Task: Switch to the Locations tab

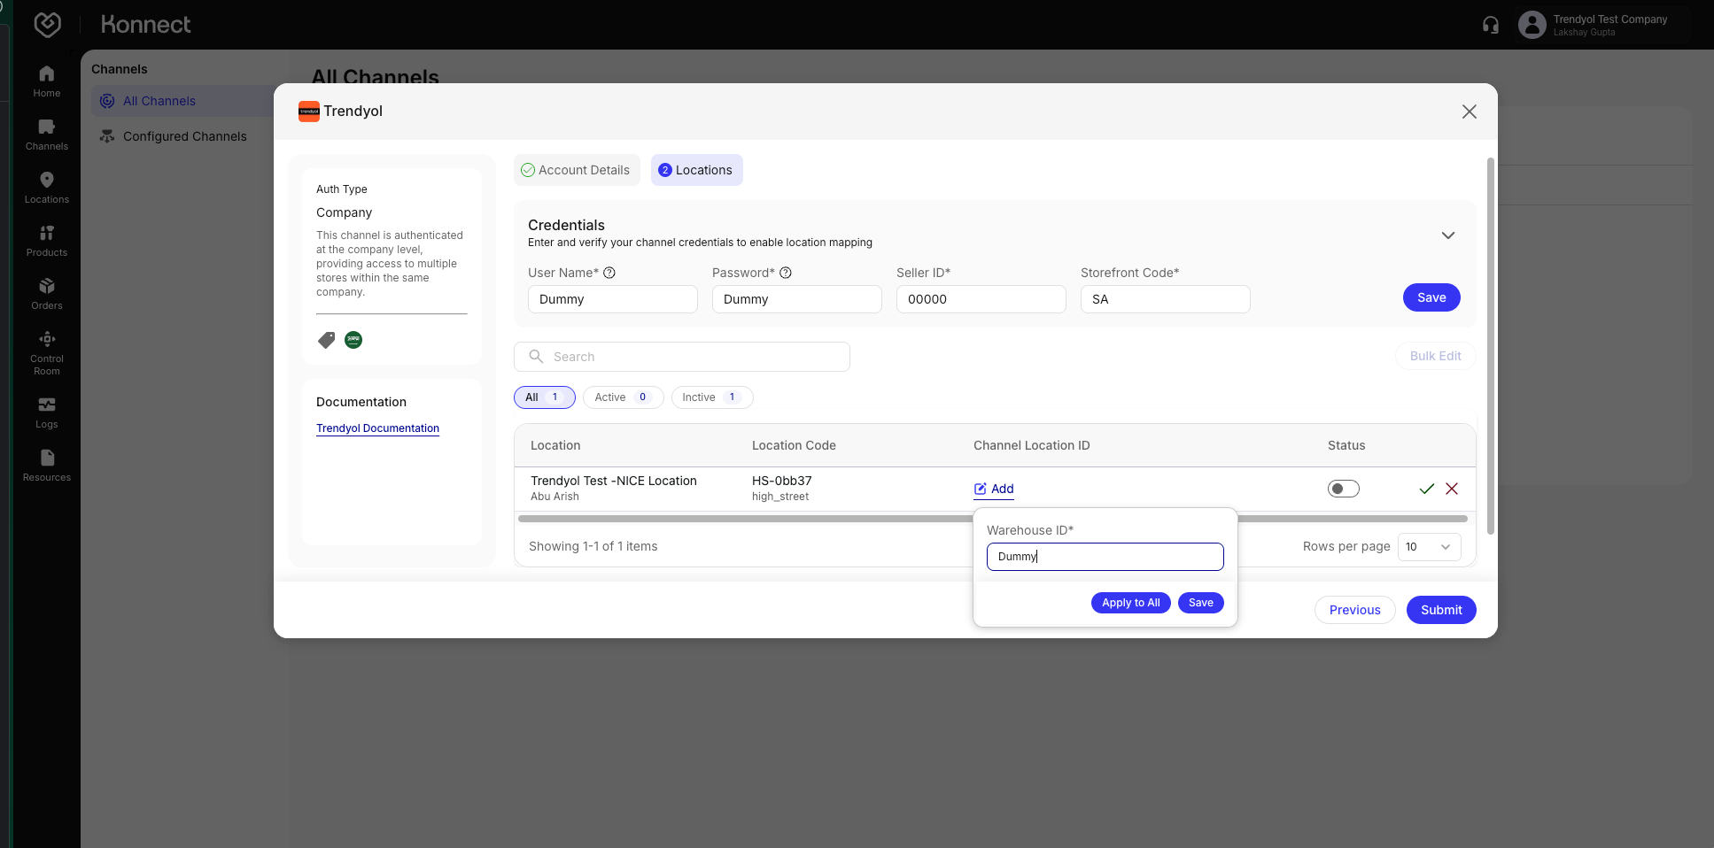Action: [x=697, y=170]
